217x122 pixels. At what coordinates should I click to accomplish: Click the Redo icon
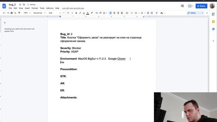click(x=8, y=13)
